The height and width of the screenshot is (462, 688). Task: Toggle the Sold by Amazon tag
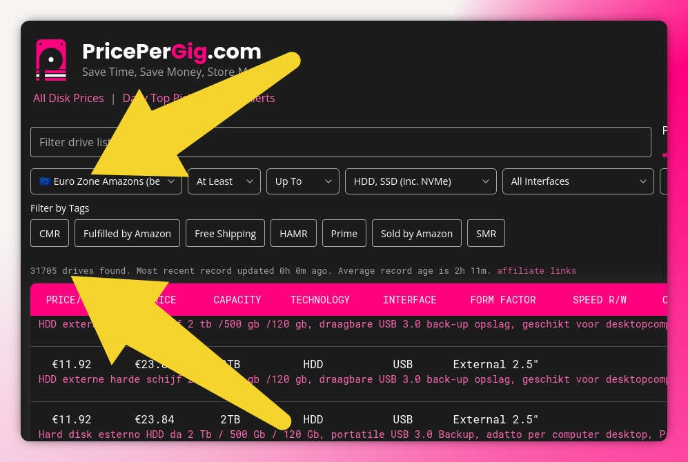(416, 234)
